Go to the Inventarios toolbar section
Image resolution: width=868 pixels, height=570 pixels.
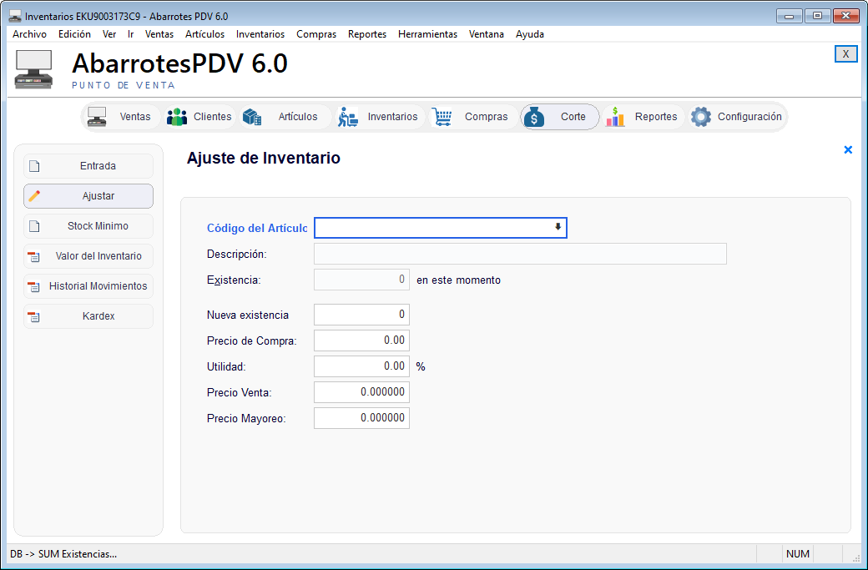pos(379,117)
